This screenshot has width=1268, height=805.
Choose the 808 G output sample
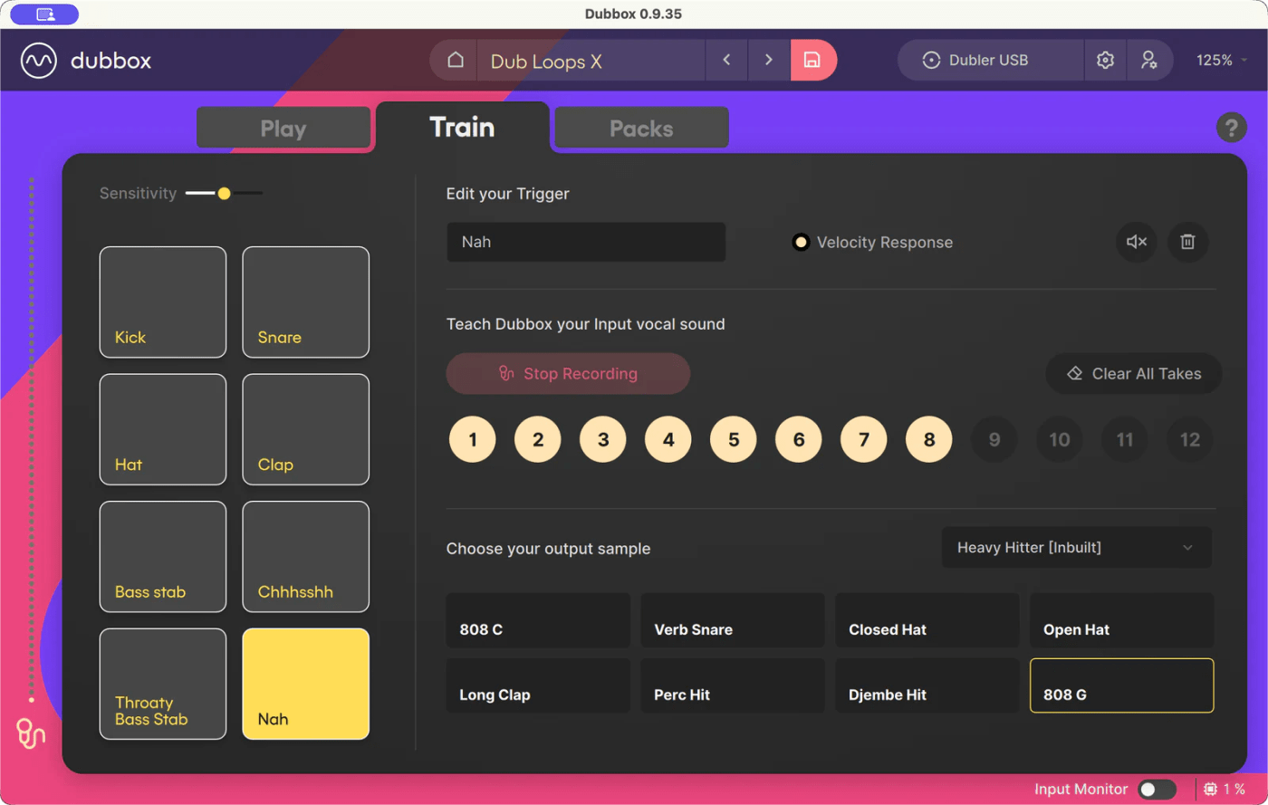pyautogui.click(x=1121, y=685)
